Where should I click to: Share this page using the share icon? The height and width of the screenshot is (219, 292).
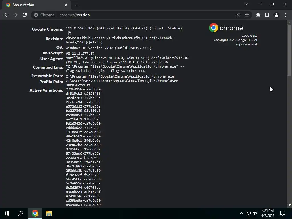click(238, 15)
